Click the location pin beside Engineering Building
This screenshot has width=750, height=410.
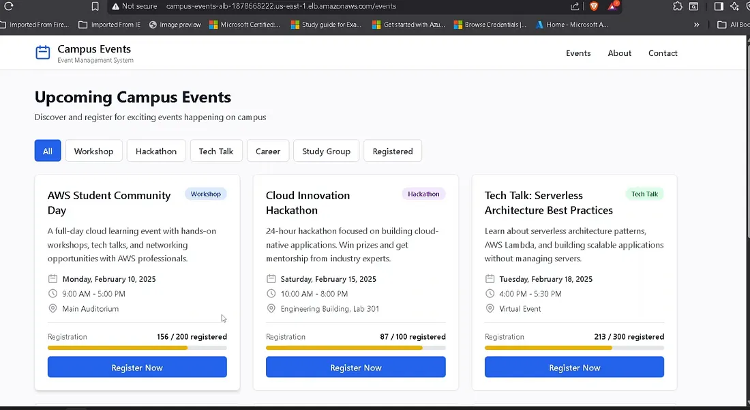271,308
